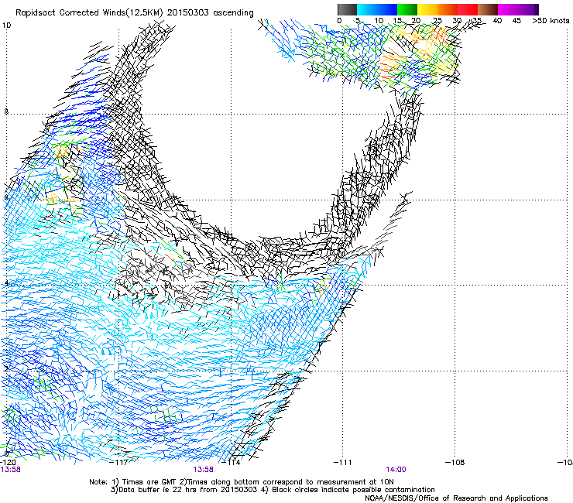Select the orange 25-30 knots legend segment
The width and height of the screenshot is (573, 503).
point(448,9)
